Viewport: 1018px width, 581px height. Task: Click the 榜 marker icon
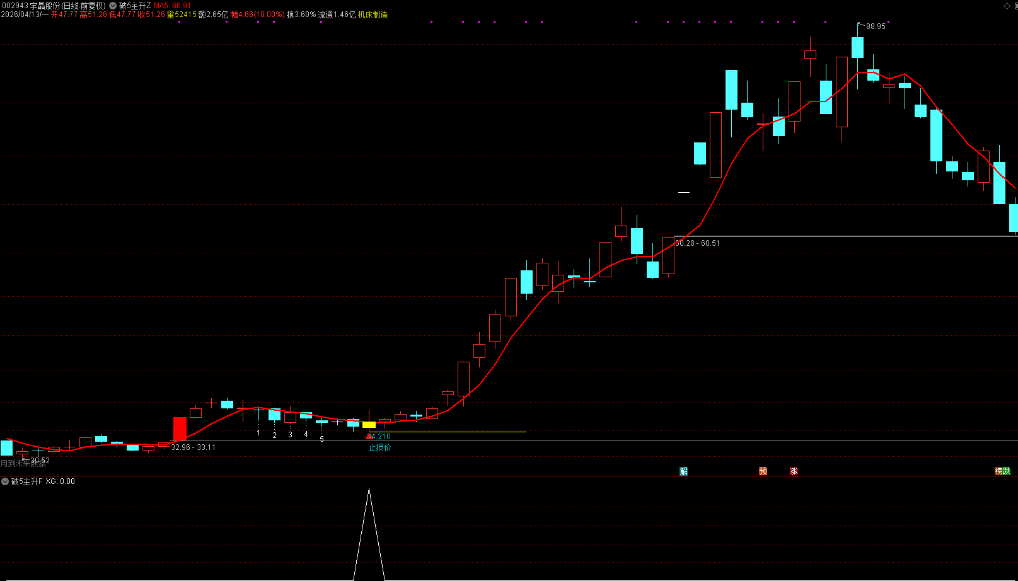(998, 471)
